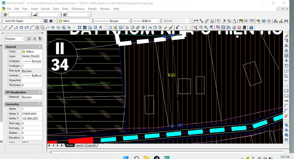Open the Workspace Settings gear icon
The width and height of the screenshot is (294, 159).
pos(46,21)
